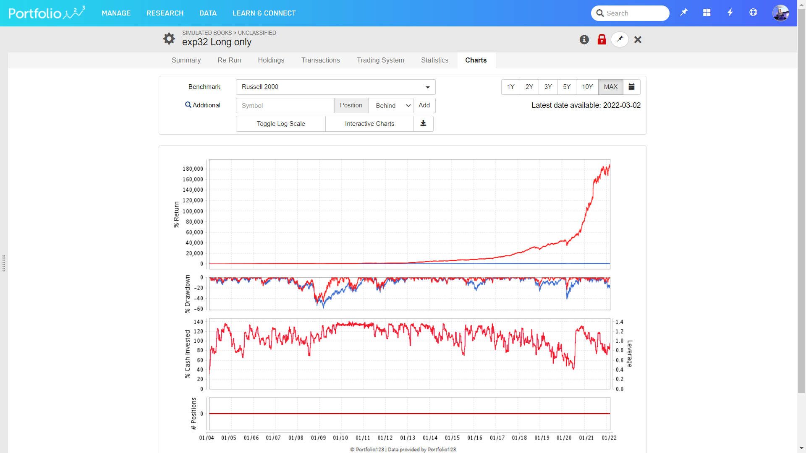Switch to the Statistics tab
This screenshot has width=806, height=453.
(434, 60)
